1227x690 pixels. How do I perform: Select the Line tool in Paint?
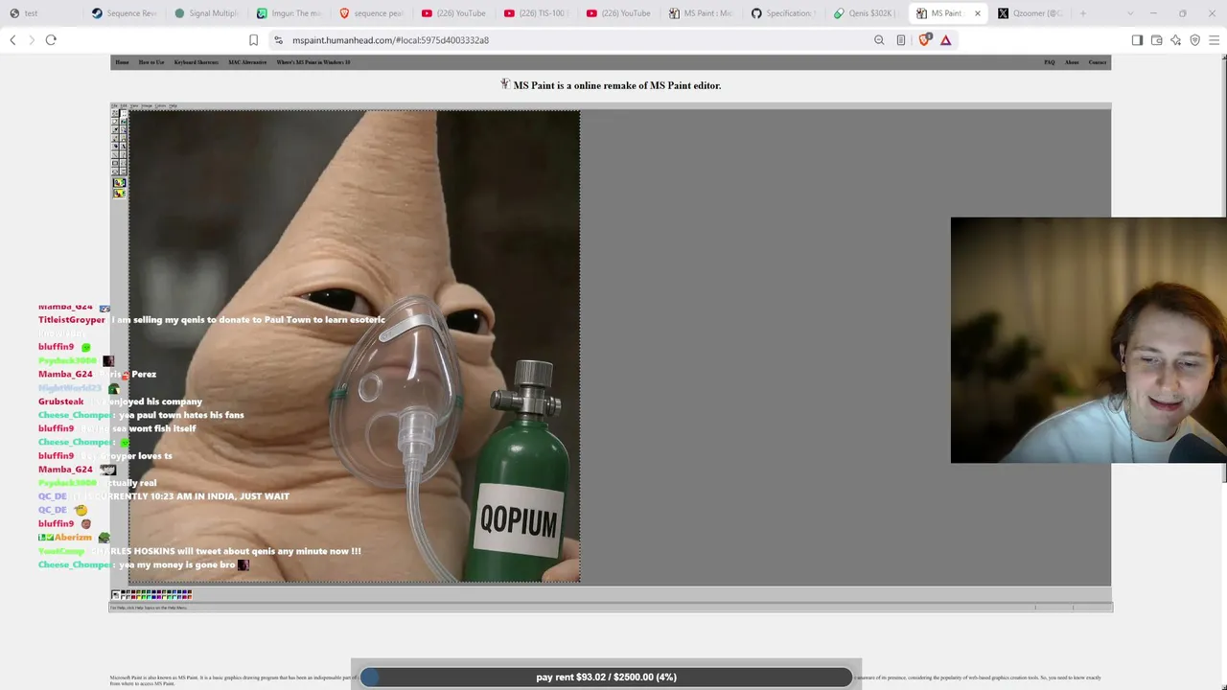tap(115, 154)
